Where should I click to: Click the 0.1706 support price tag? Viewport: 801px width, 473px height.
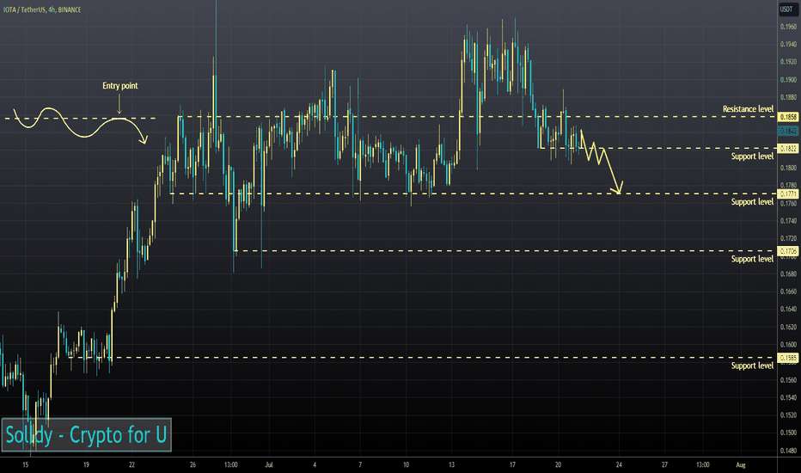click(788, 251)
